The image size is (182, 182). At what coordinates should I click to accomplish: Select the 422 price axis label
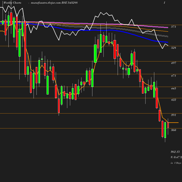tap(173, 100)
